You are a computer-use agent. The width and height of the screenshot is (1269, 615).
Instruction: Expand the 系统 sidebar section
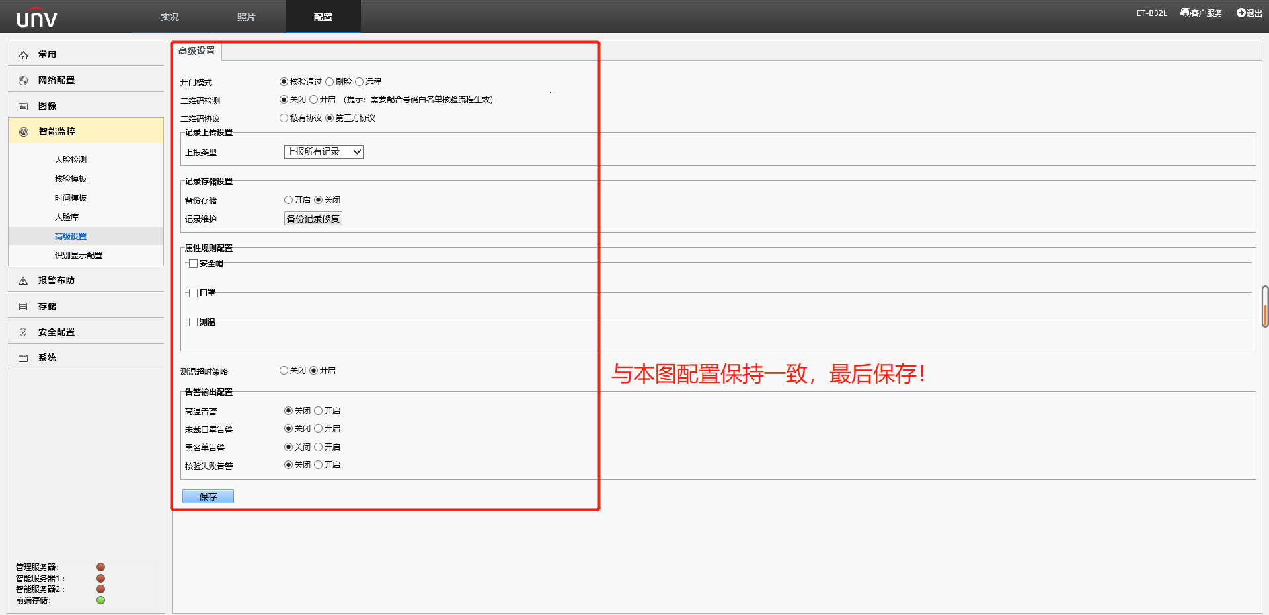click(x=86, y=358)
